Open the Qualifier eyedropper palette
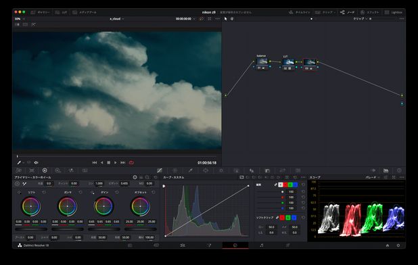The width and height of the screenshot is (418, 265). pos(190,170)
